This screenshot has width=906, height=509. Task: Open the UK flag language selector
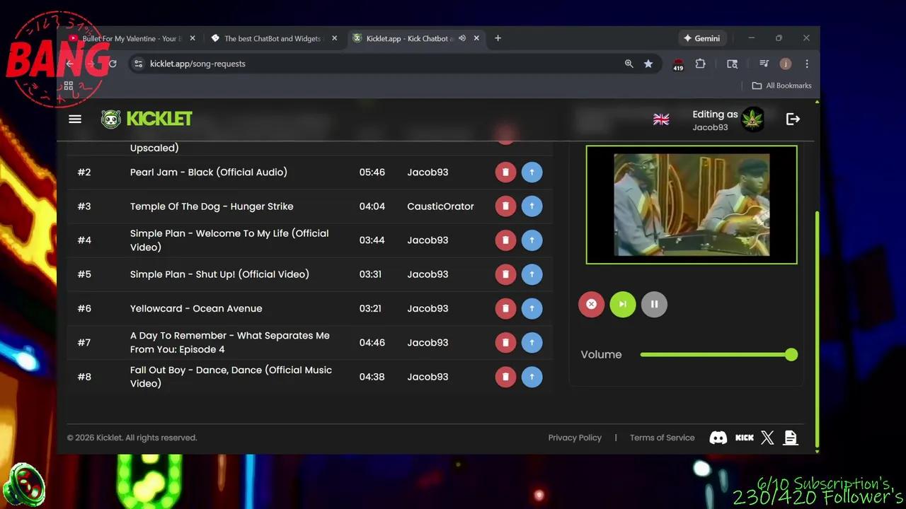[661, 119]
